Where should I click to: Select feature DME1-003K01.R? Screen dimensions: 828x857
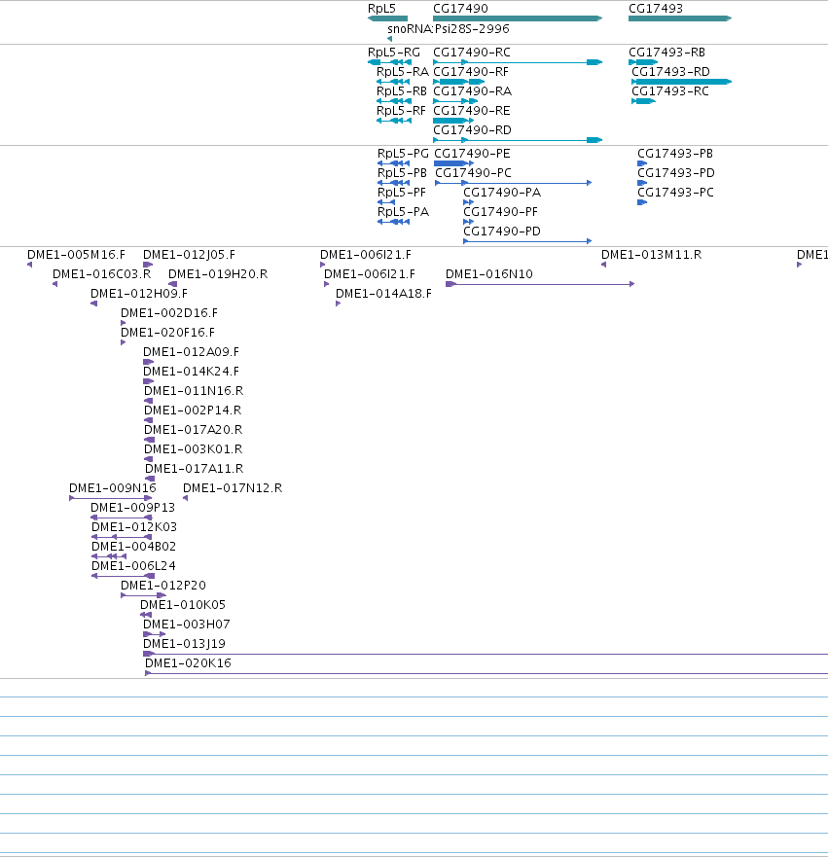point(194,449)
